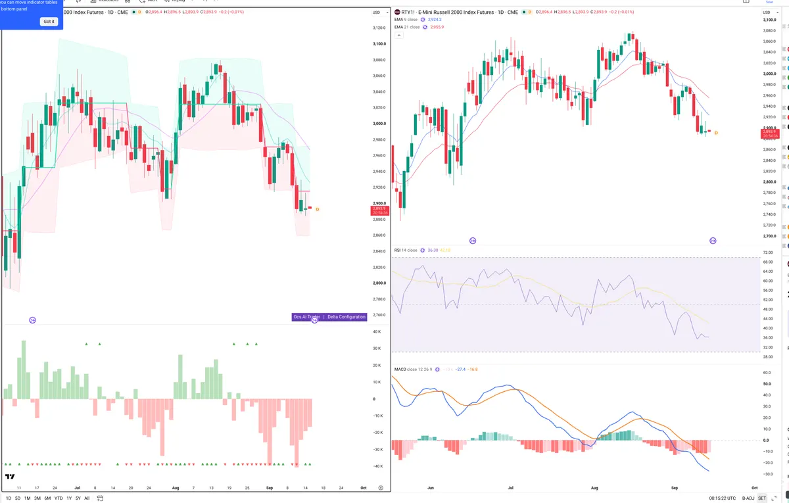Click the MACD value -27.4
The image size is (789, 503).
click(x=460, y=370)
